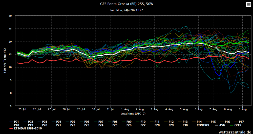Click the chart title GFS Ponta Grossa
Viewport: 253px width, 134px height.
pyautogui.click(x=126, y=4)
